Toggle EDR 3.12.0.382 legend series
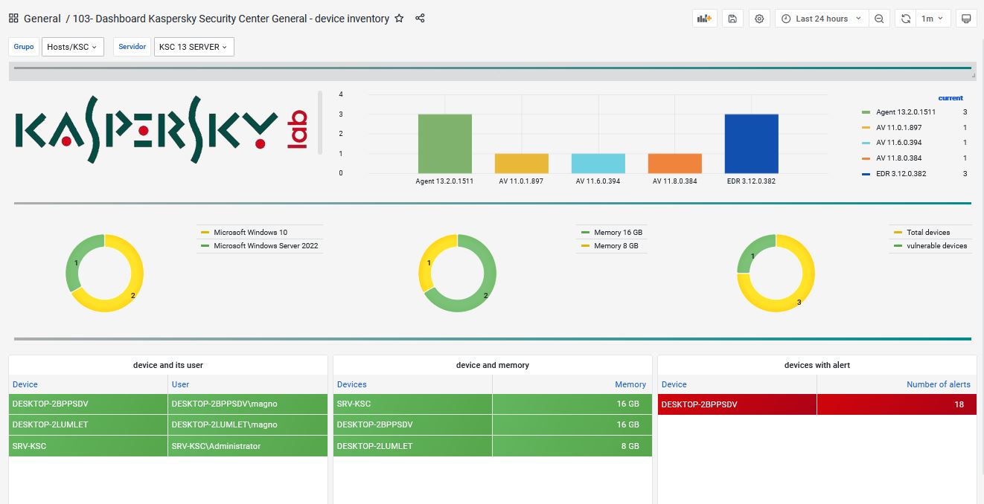The height and width of the screenshot is (504, 984). [900, 174]
